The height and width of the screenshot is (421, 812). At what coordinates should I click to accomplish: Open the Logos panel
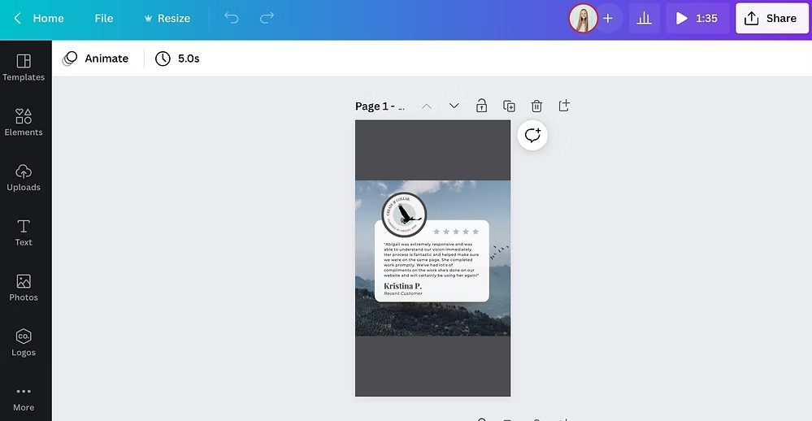pos(24,343)
